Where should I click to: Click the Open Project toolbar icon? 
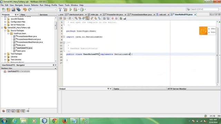click(13, 9)
